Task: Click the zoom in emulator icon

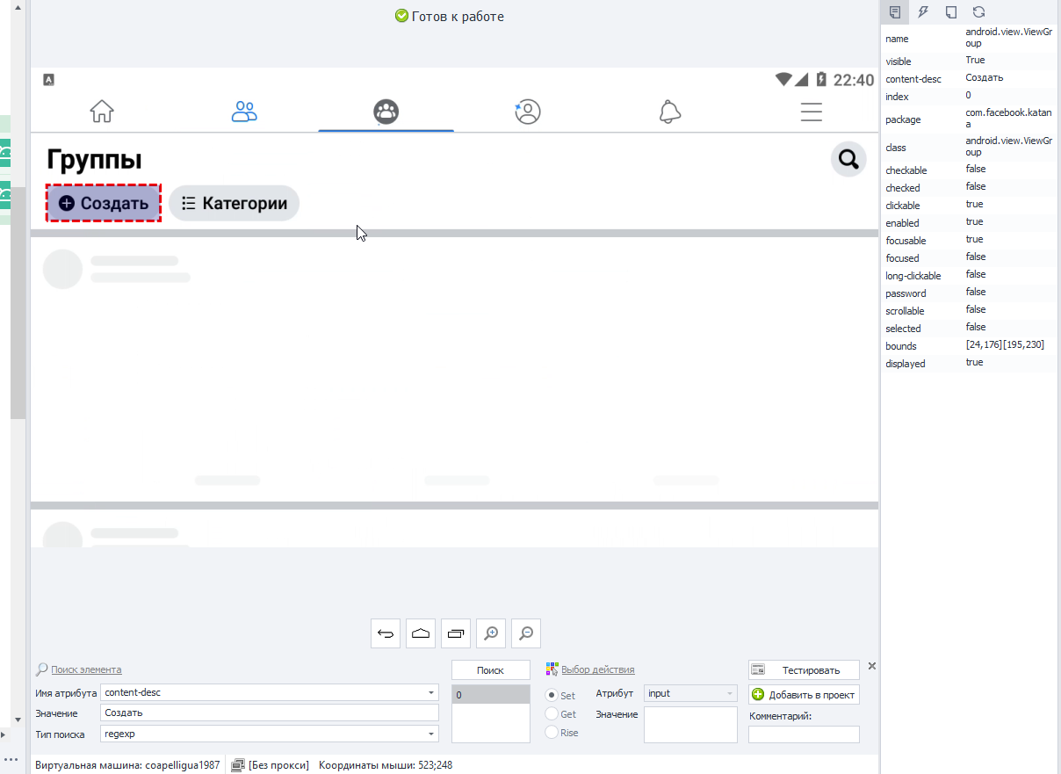Action: [x=491, y=633]
